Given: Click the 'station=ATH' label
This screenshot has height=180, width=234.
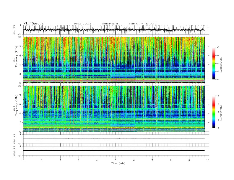Looking at the screenshot, I should pyautogui.click(x=110, y=24).
